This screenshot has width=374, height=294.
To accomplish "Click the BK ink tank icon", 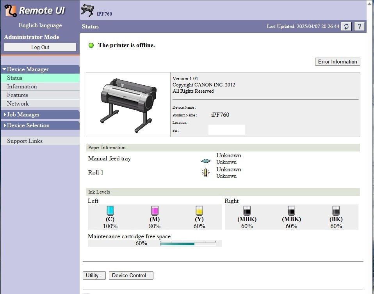I will 336,211.
